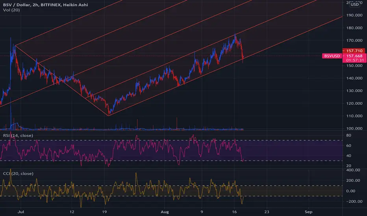The height and width of the screenshot is (216, 367).
Task: Click the BSVUSD price label tag
Action: 332,56
